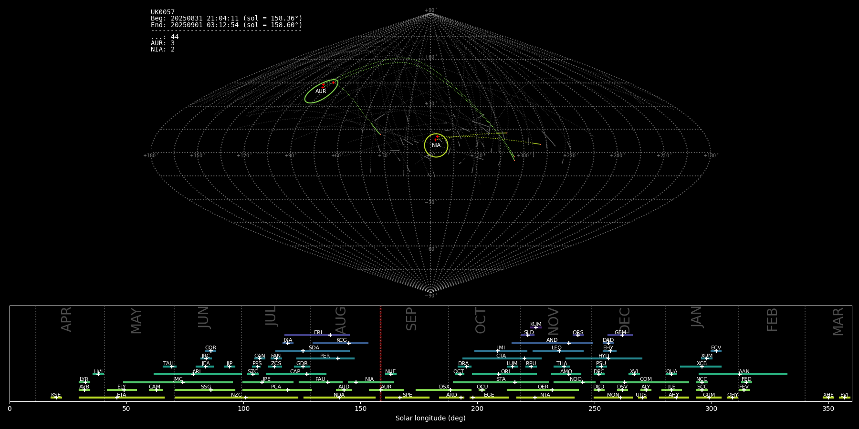
Task: Select the SSG shower bar on the timeline
Action: 205,390
